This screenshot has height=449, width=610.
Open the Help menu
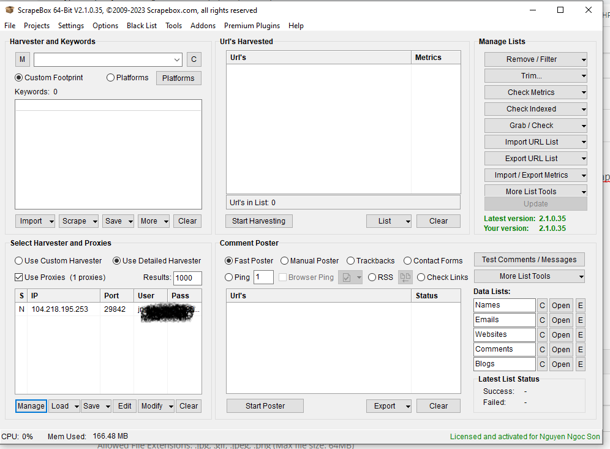coord(296,26)
